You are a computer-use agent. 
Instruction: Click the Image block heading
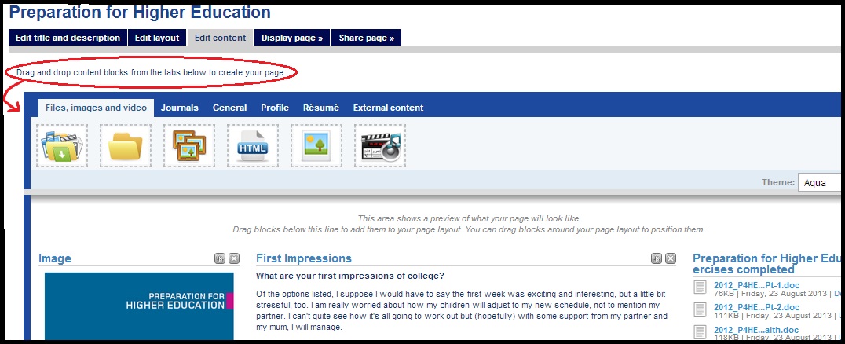coord(55,259)
